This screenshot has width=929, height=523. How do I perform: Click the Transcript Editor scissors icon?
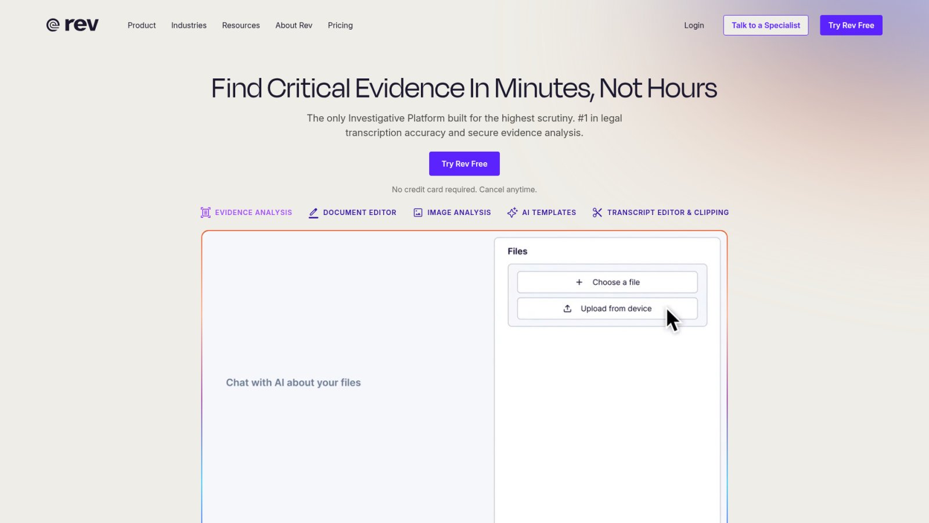tap(597, 213)
